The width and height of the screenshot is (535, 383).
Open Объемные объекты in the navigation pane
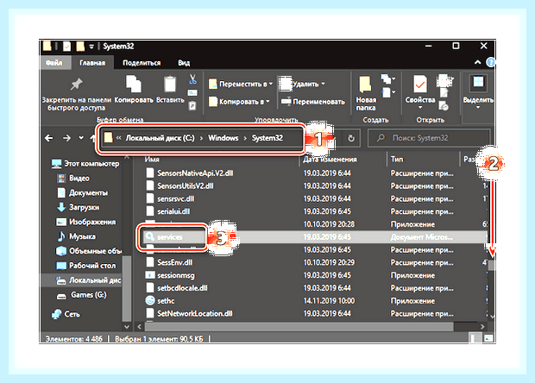[90, 251]
